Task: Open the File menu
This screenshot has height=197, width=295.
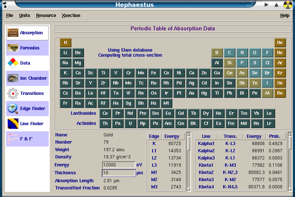Action: [x=10, y=16]
